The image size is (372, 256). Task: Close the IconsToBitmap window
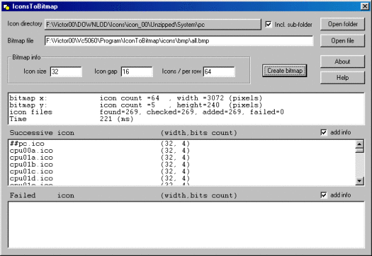click(x=364, y=6)
